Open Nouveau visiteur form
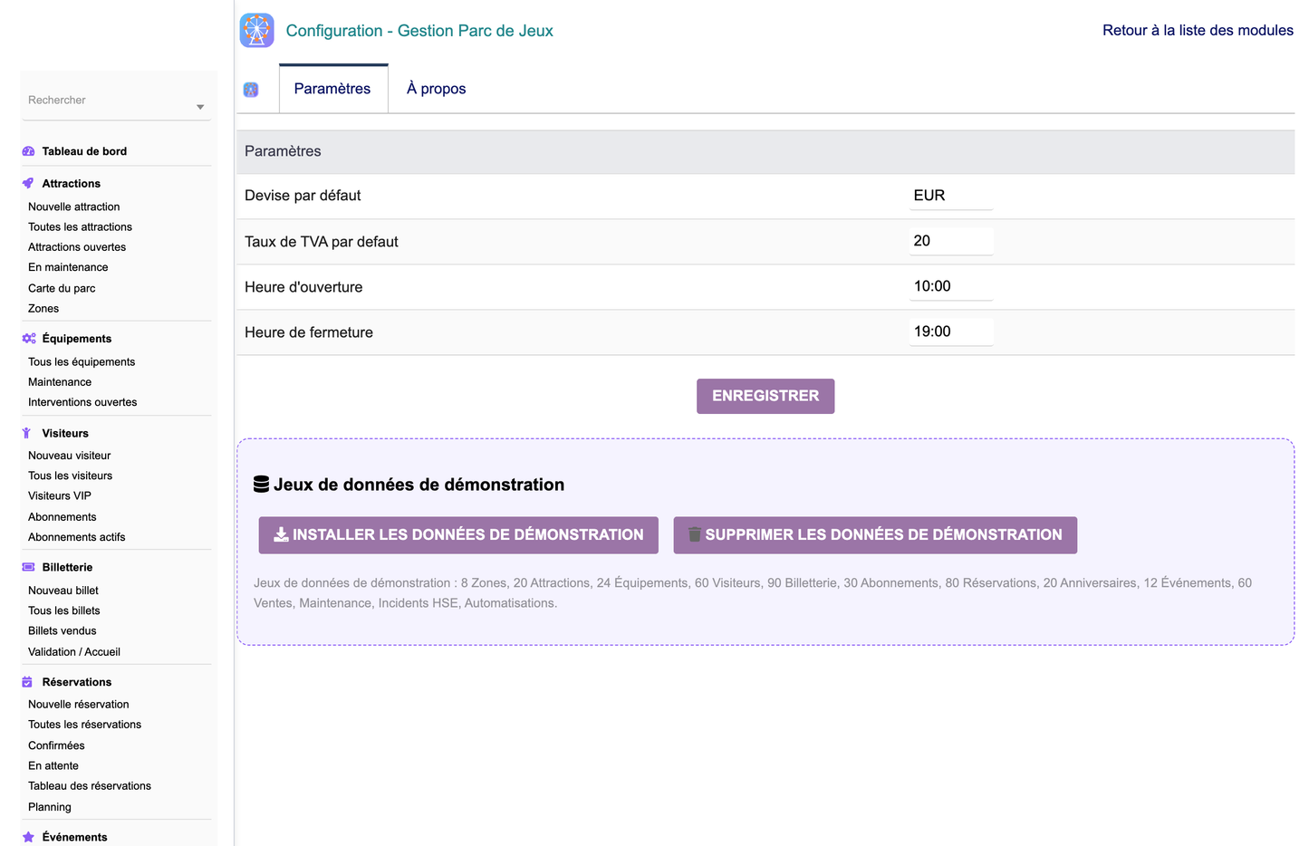 tap(70, 456)
